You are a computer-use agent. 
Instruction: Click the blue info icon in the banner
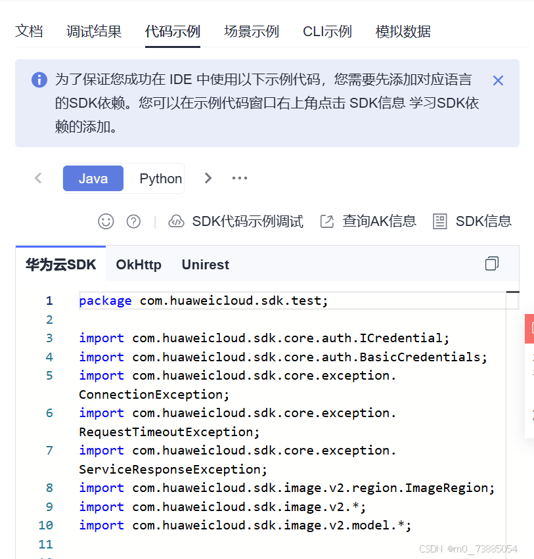click(x=39, y=79)
